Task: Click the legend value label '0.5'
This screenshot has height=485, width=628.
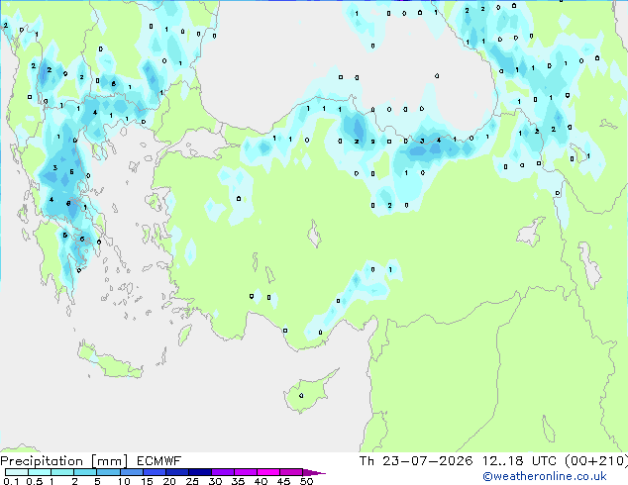Action: 35,481
